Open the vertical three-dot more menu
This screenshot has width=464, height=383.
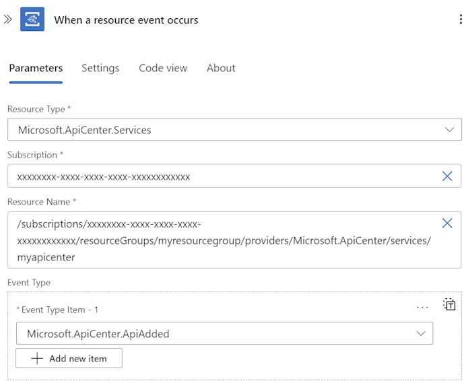tap(460, 20)
